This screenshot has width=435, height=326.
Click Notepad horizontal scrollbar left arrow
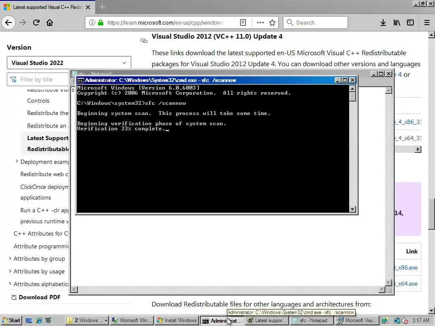(x=74, y=289)
